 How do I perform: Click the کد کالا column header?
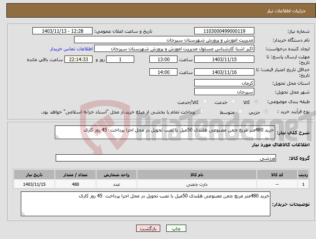[277, 175]
